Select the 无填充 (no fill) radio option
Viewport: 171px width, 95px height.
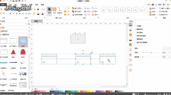pos(135,26)
